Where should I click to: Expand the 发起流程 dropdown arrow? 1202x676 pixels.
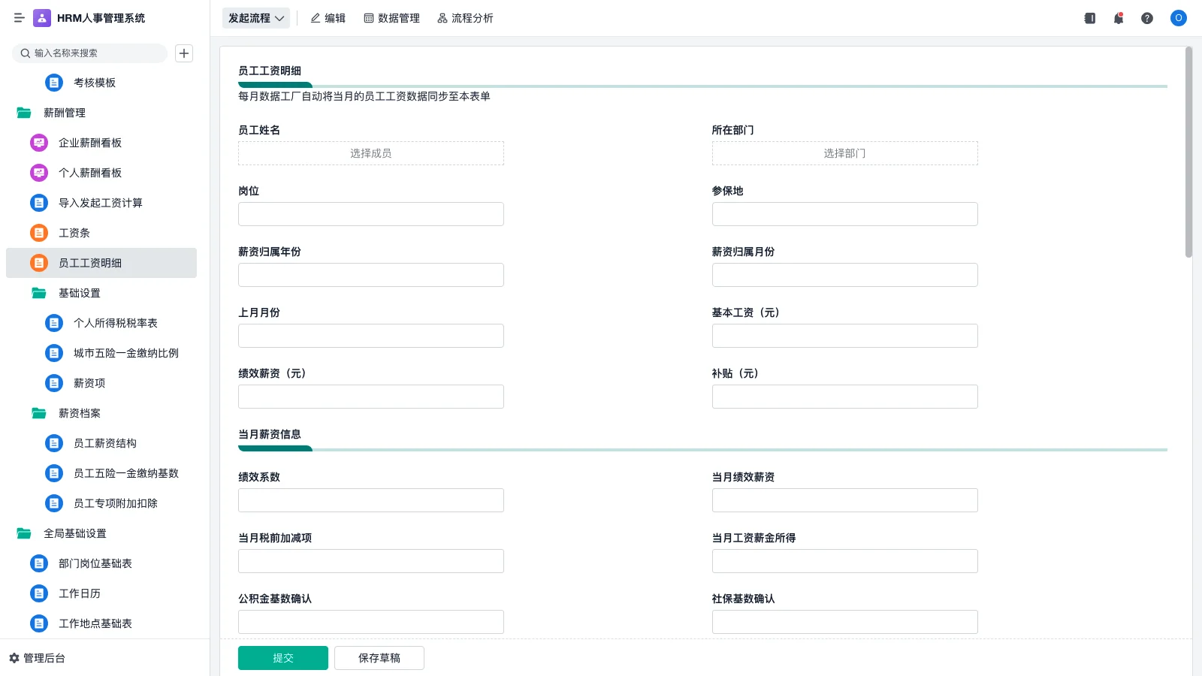point(277,18)
